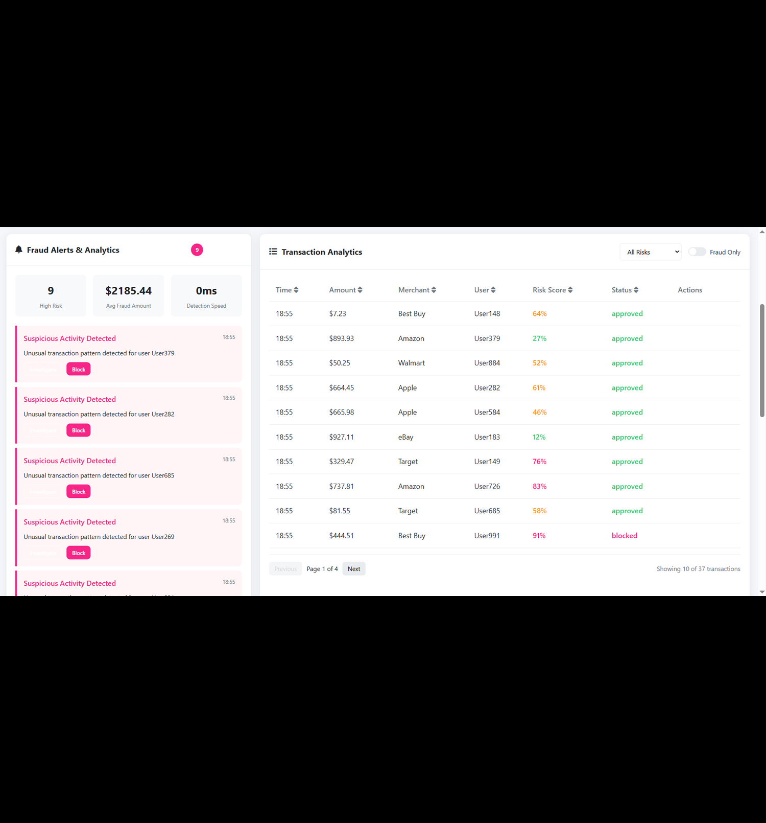Sort by Risk Score using sort arrows

pyautogui.click(x=570, y=290)
